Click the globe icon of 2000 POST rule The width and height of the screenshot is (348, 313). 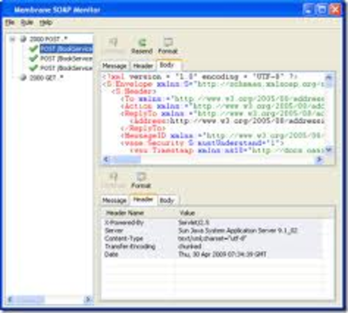tap(24, 39)
